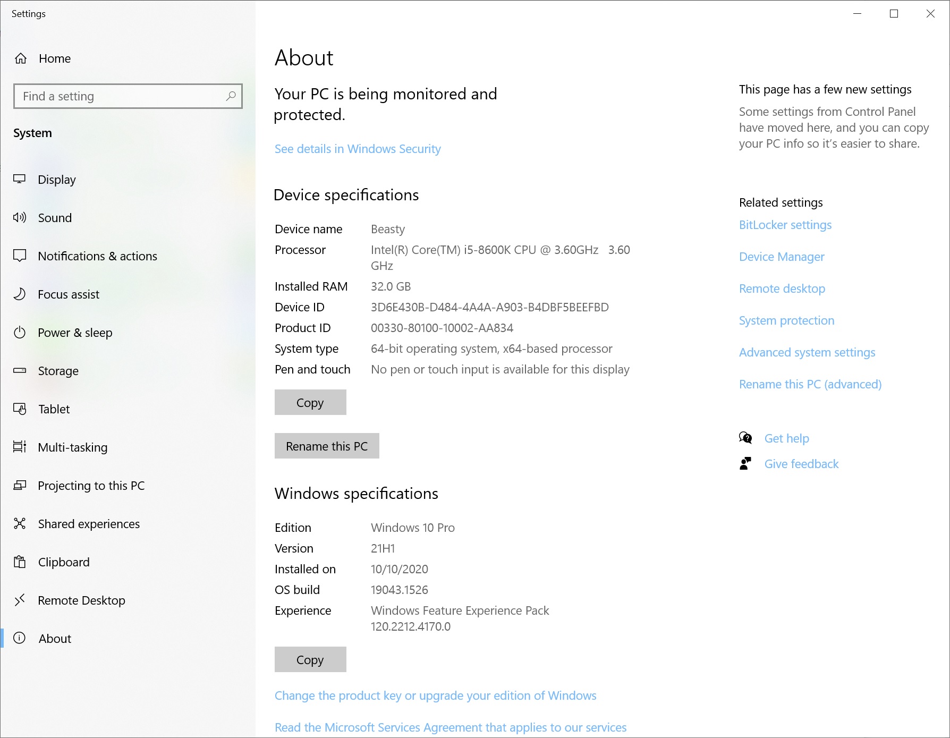The height and width of the screenshot is (738, 950).
Task: Click the search magnifier icon
Action: [x=231, y=96]
